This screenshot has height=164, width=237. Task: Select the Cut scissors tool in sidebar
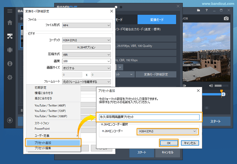(x=10, y=36)
